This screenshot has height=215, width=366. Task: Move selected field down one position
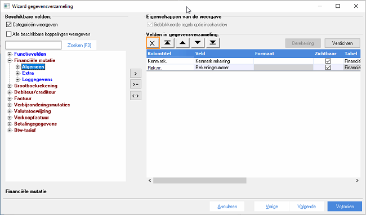coord(198,43)
